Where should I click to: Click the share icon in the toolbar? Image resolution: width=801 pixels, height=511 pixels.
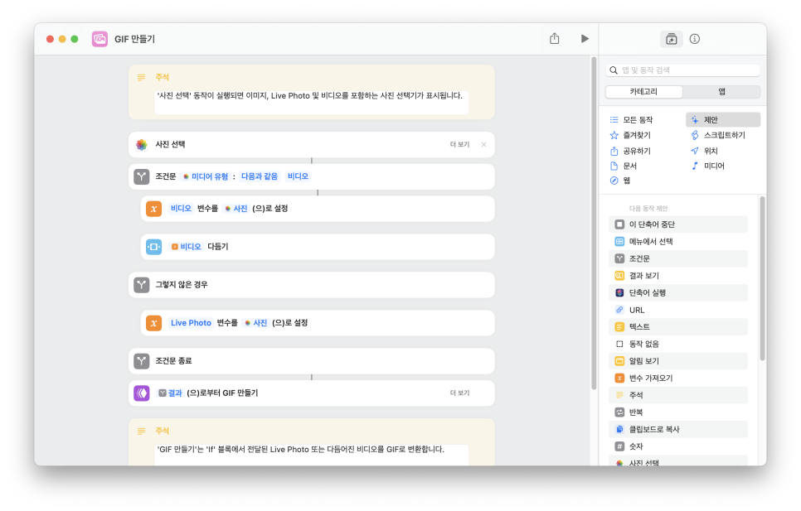555,39
